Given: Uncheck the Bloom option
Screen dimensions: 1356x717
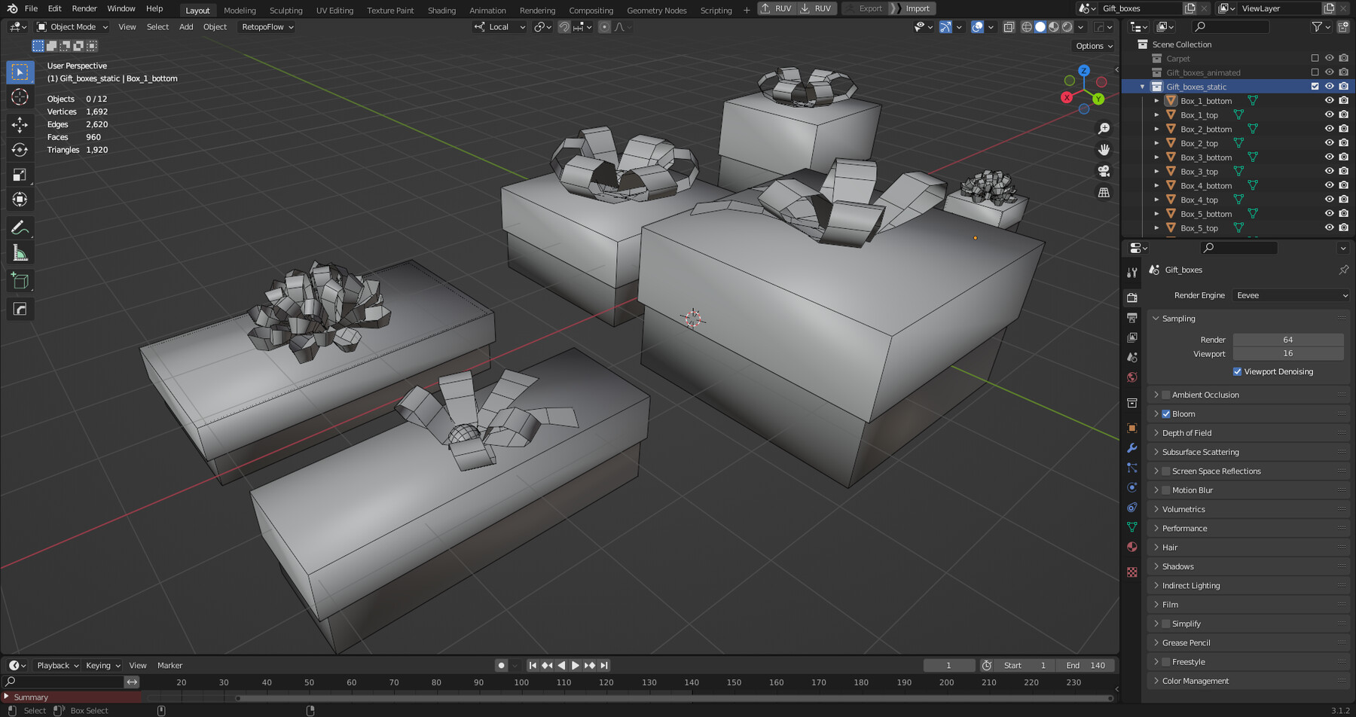Looking at the screenshot, I should [x=1166, y=413].
